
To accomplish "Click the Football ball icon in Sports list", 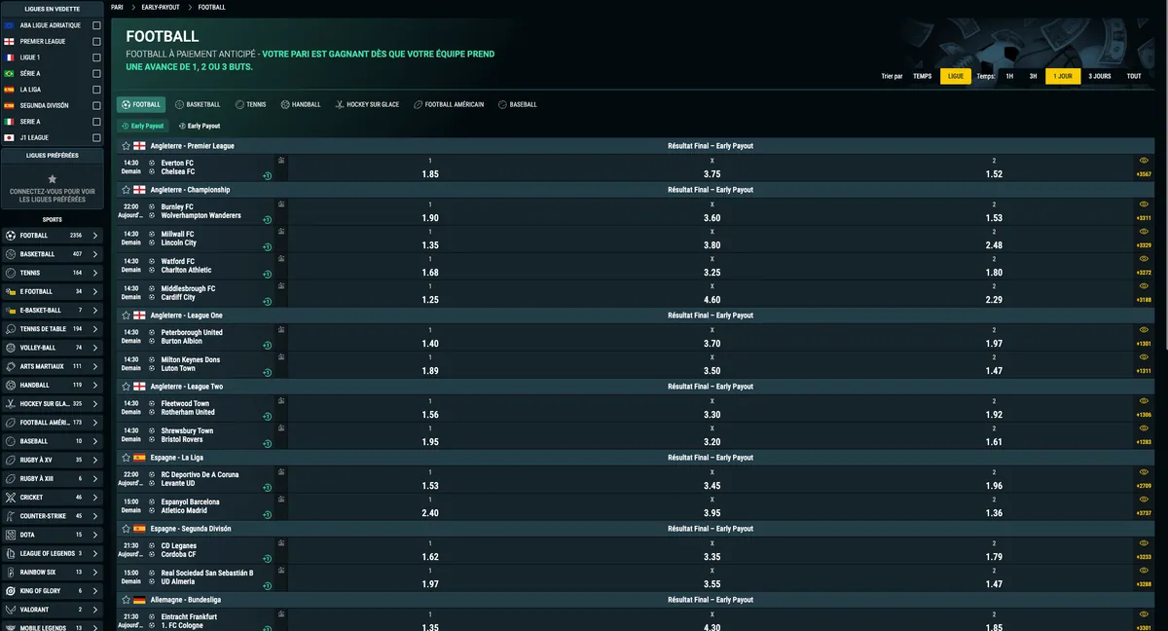I will (x=10, y=236).
